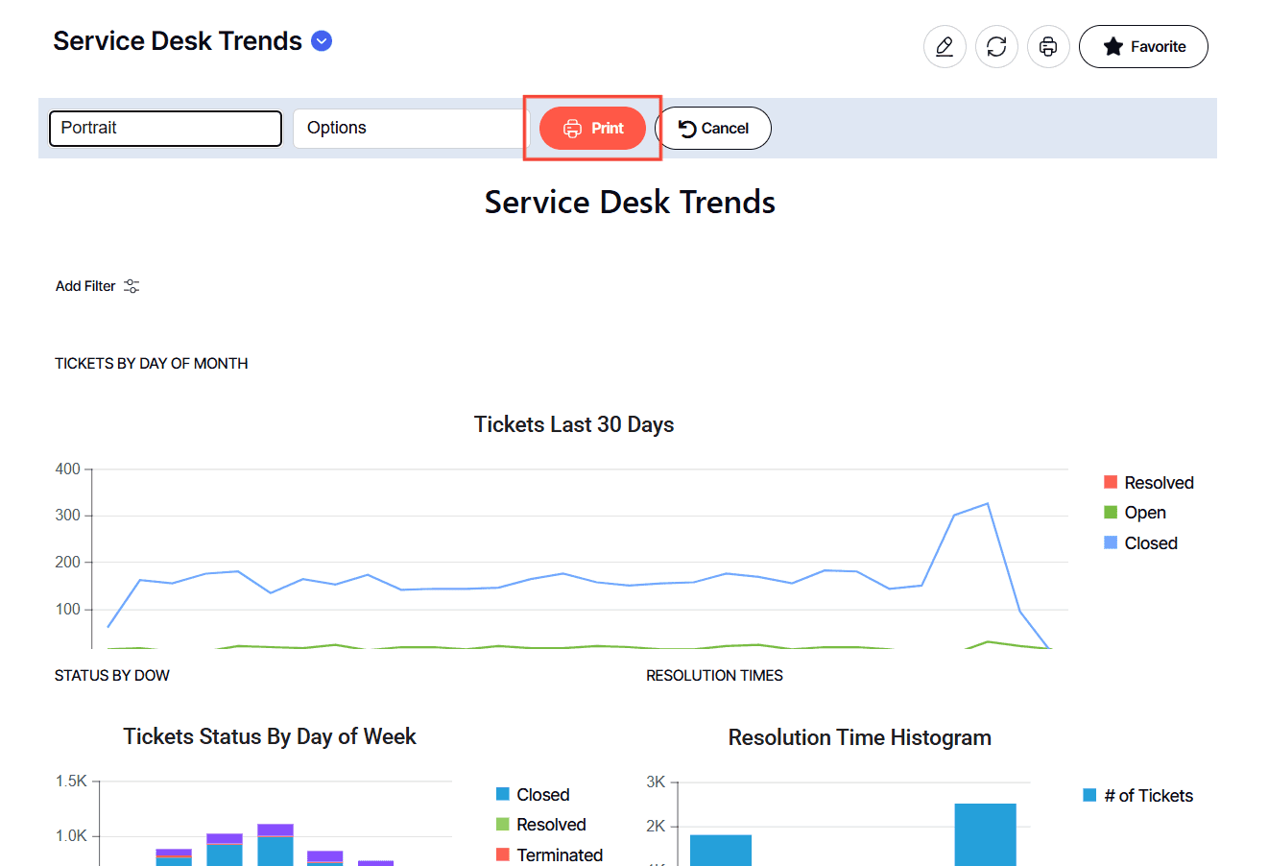
Task: Click green Resolved swatch in Day of Week legend
Action: coord(503,824)
